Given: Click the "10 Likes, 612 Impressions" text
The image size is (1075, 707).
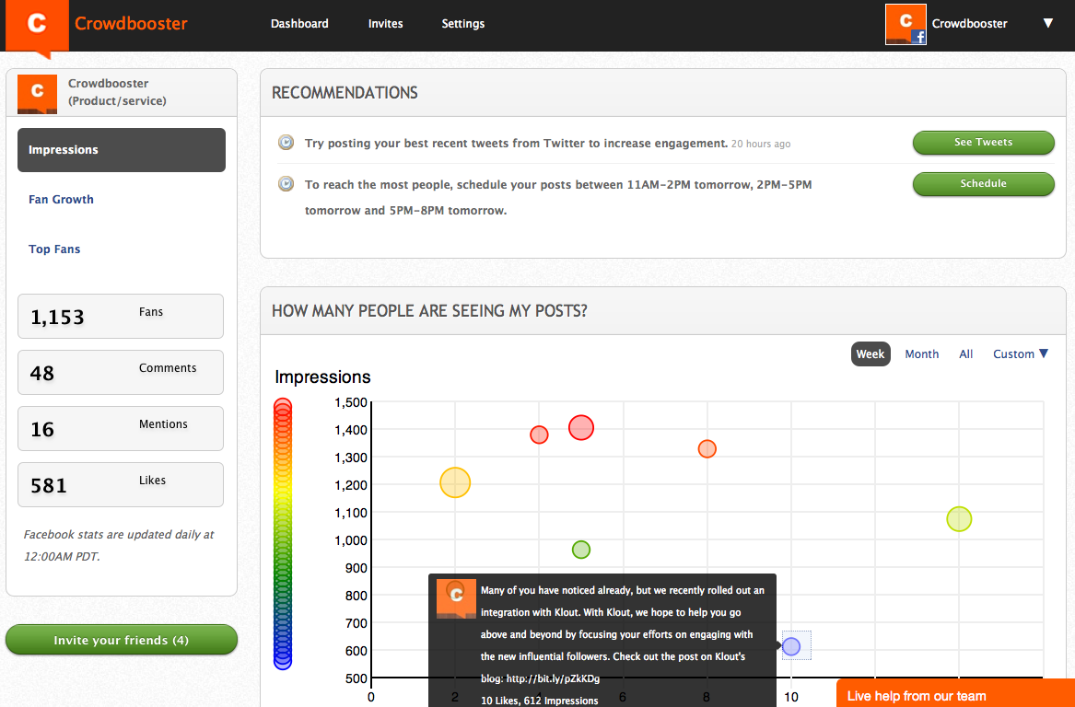Looking at the screenshot, I should (539, 701).
